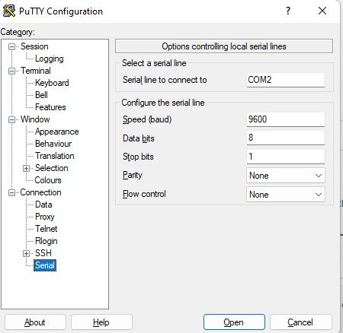Expand the Selection tree node
This screenshot has width=343, height=333.
coord(26,168)
